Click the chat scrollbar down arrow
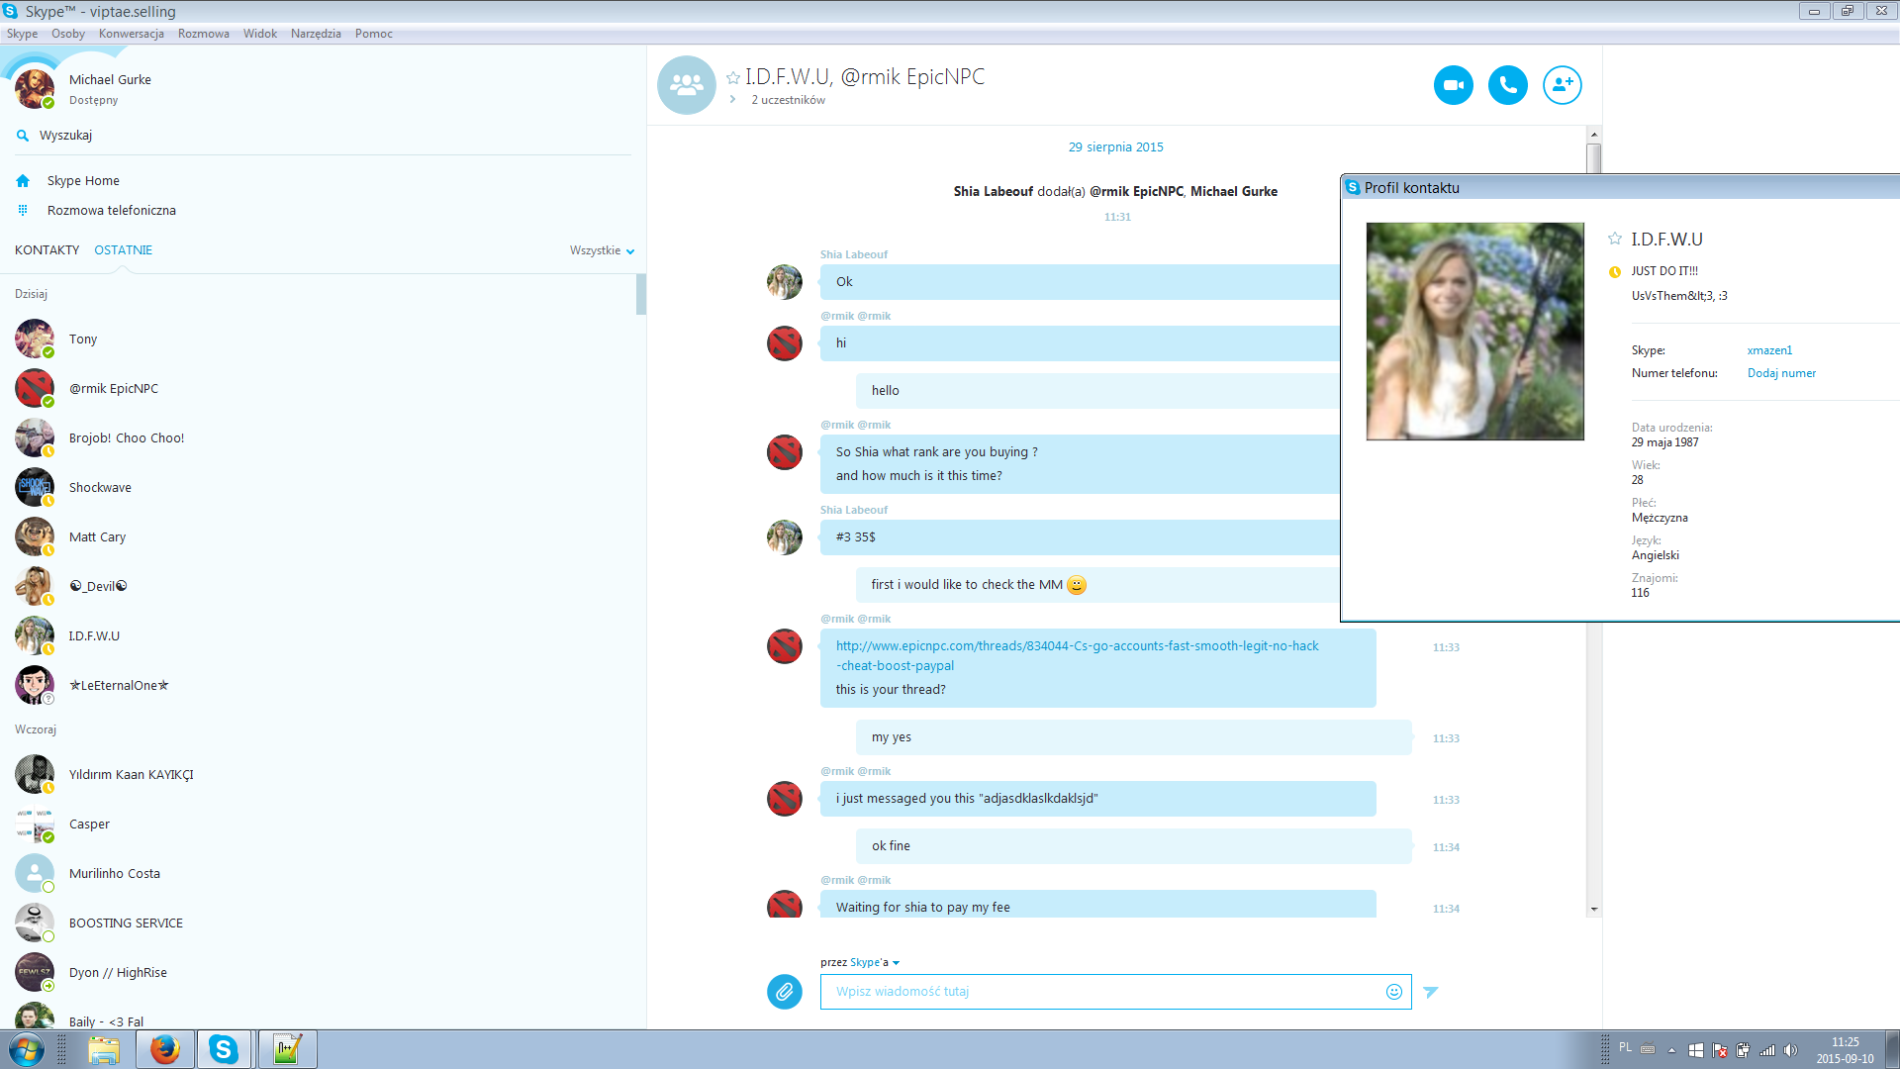Image resolution: width=1900 pixels, height=1069 pixels. (x=1593, y=909)
